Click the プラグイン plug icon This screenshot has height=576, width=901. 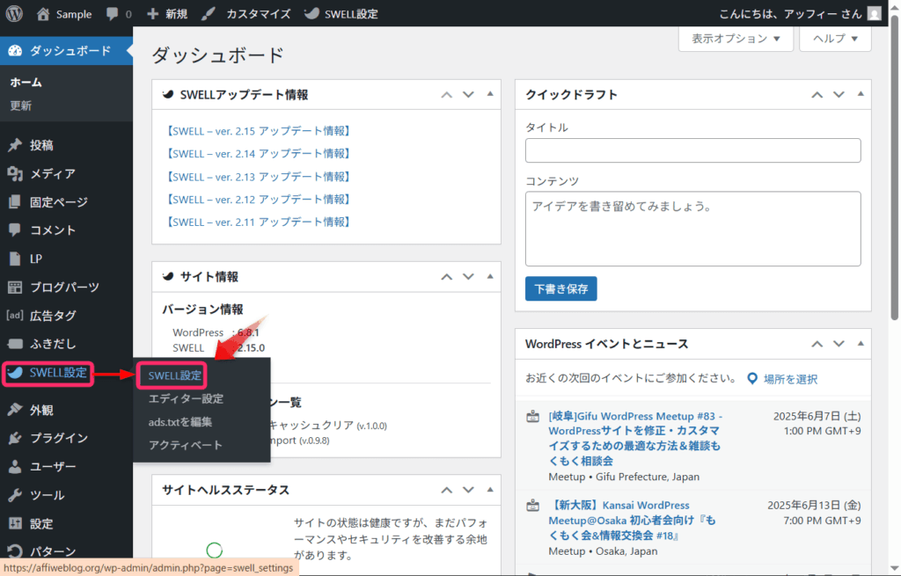pos(15,438)
